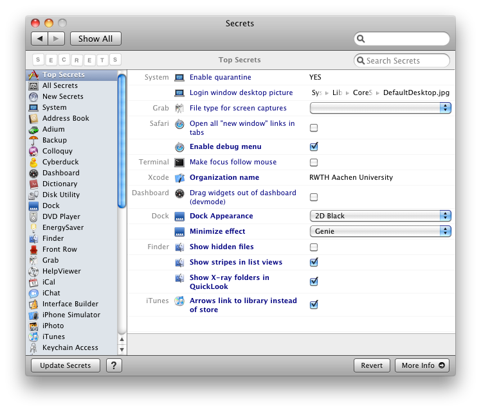
Task: Toggle Make focus follow mouse checkbox
Action: click(314, 162)
